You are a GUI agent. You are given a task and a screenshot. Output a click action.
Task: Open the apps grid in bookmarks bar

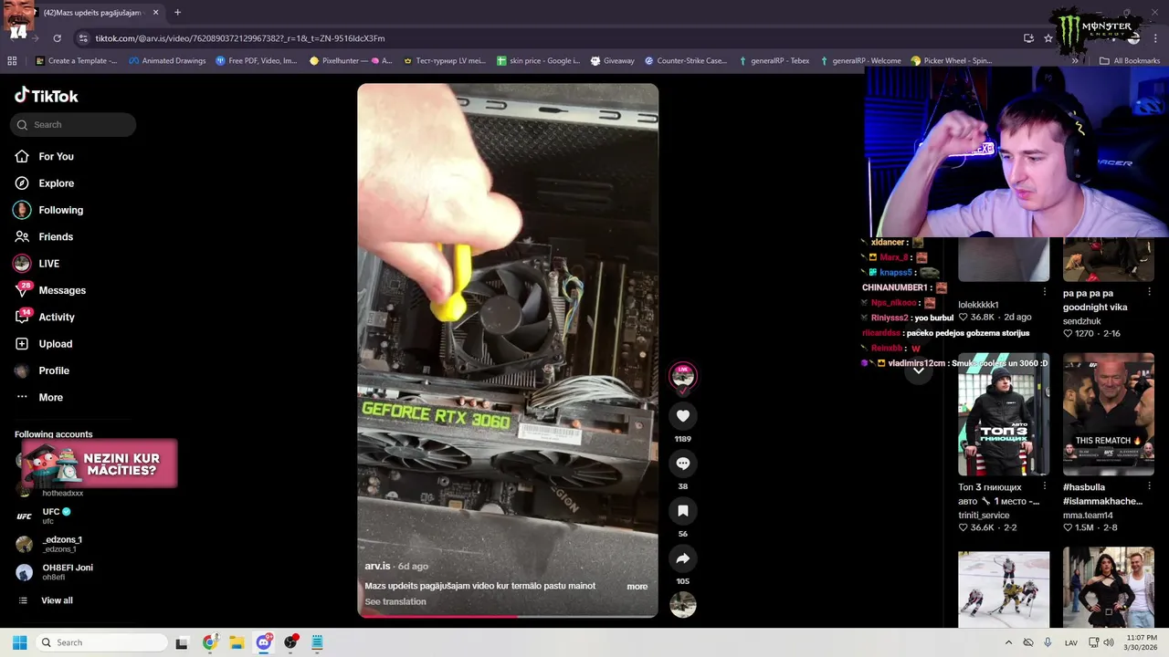click(x=12, y=61)
